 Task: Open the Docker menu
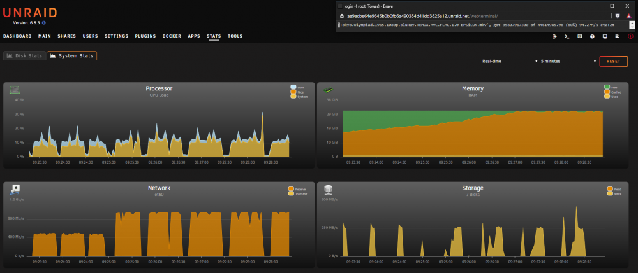(172, 36)
